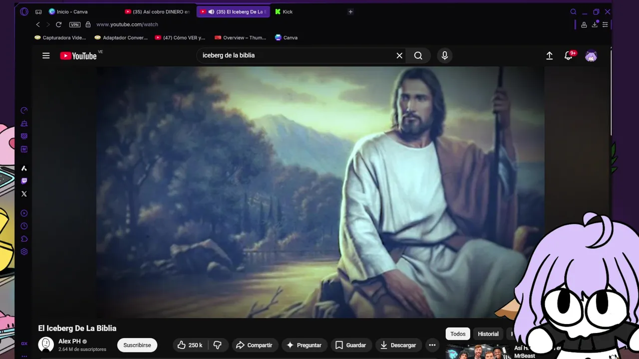
Task: Download video with Descargar button
Action: 398,345
